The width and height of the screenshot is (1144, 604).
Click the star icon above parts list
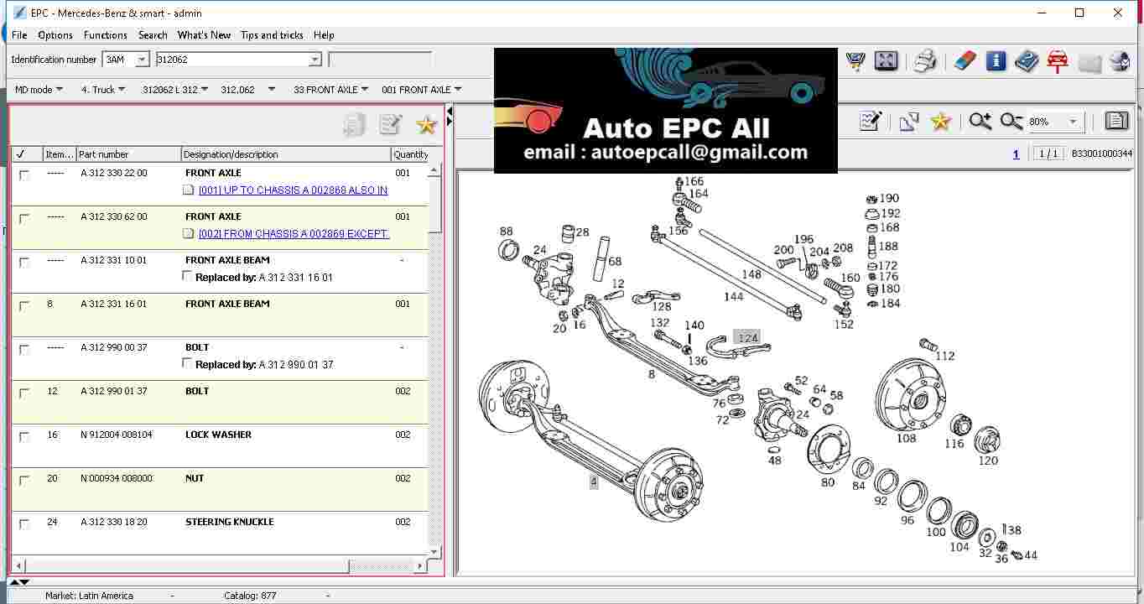427,125
